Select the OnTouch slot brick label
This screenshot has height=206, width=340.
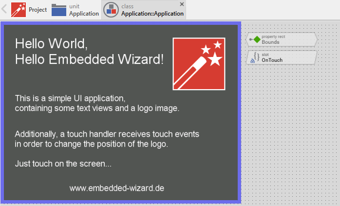[272, 60]
